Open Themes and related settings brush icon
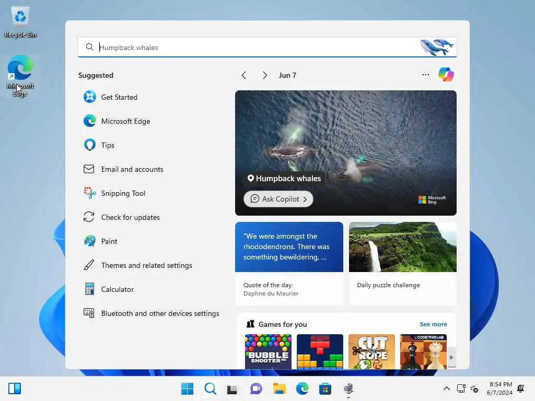Viewport: 535px width, 401px height. pyautogui.click(x=89, y=265)
